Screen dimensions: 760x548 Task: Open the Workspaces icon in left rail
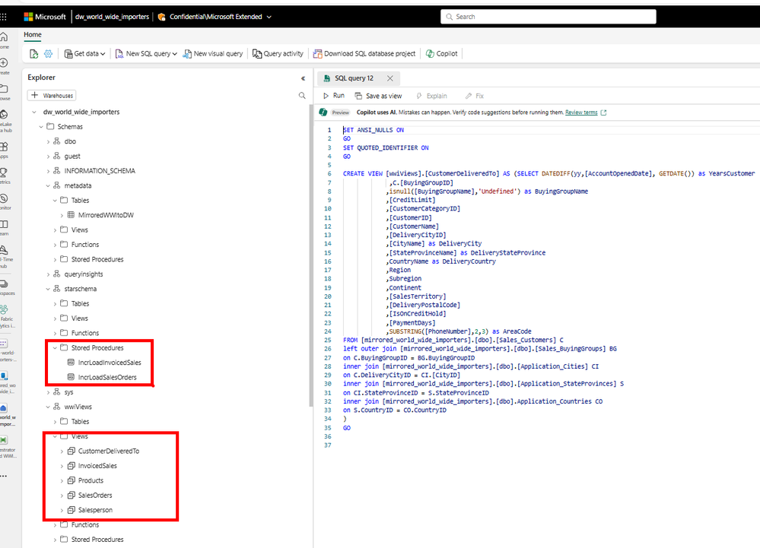click(x=4, y=284)
